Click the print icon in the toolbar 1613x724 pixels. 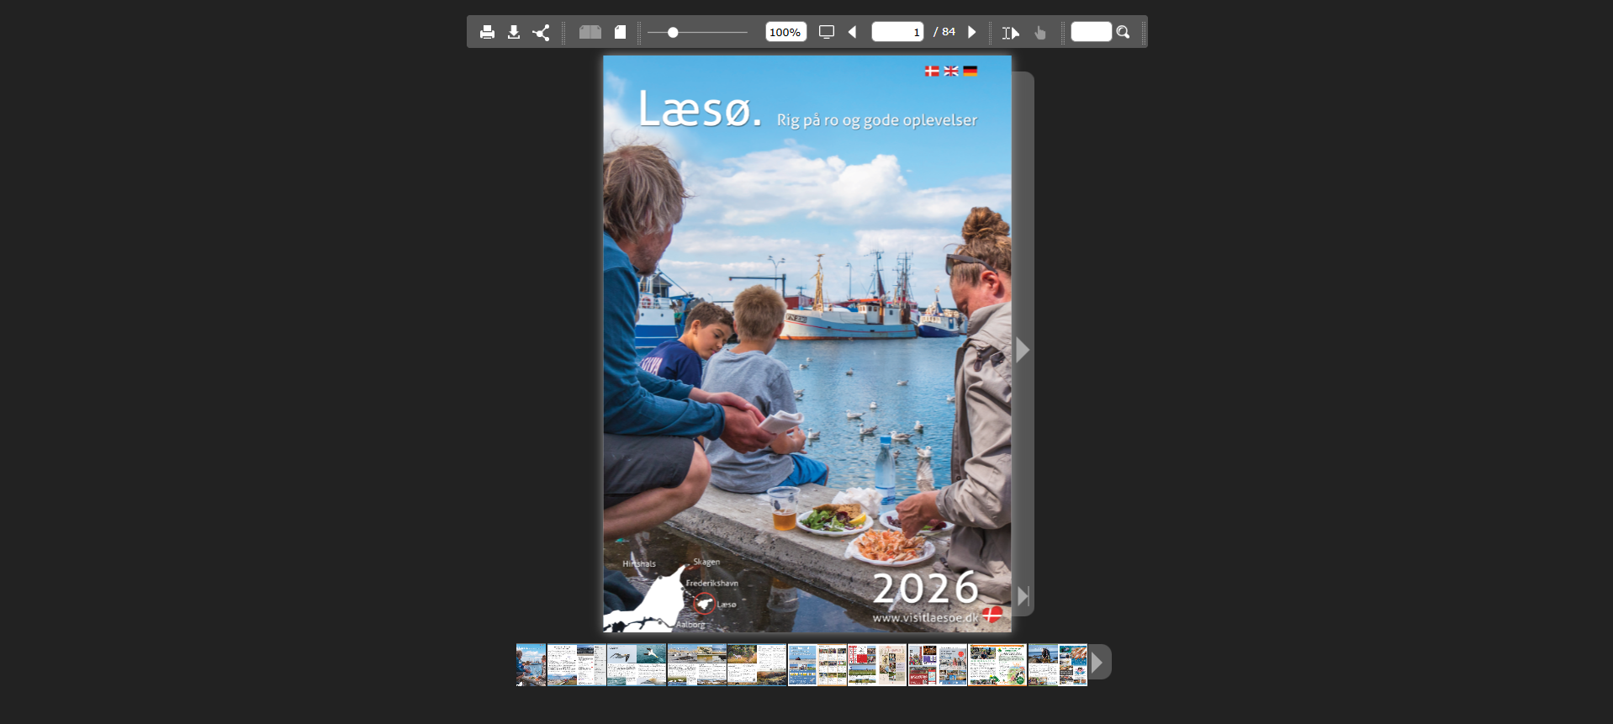[487, 33]
